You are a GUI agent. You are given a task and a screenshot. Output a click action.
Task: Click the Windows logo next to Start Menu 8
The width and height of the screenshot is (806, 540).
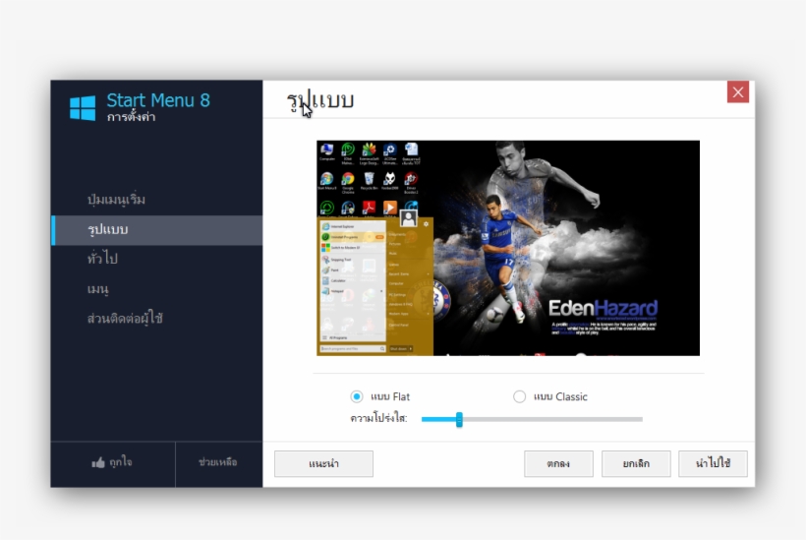(x=83, y=108)
